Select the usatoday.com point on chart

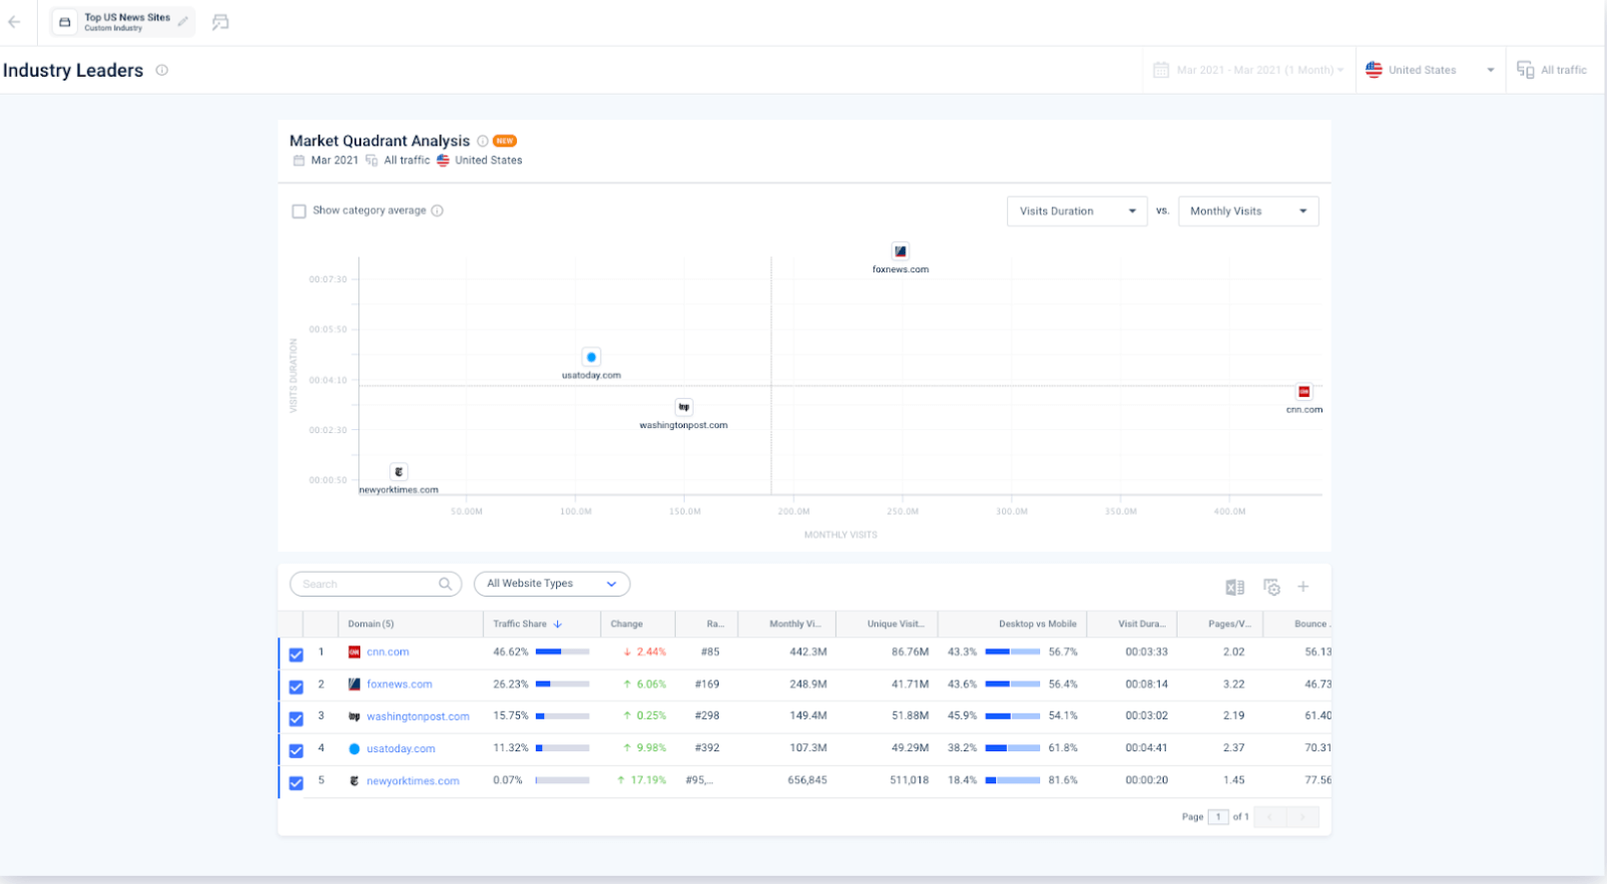click(x=591, y=357)
